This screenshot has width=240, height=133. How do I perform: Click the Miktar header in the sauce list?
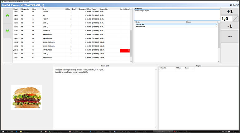(x=202, y=22)
